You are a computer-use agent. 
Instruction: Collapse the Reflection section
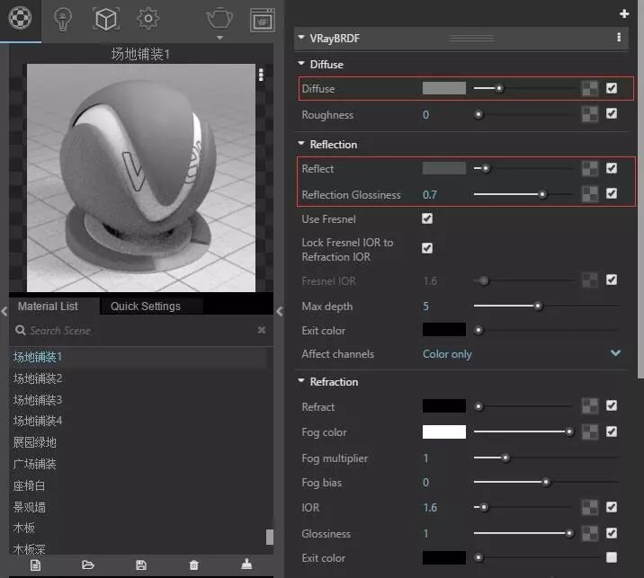(x=300, y=145)
